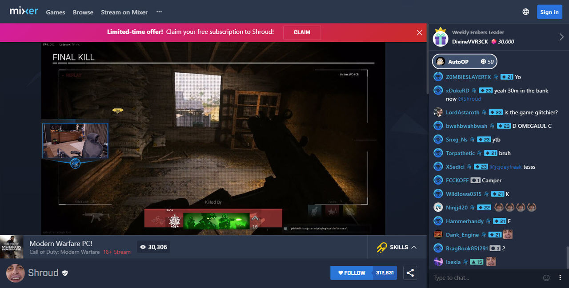
Task: Click the Skills rocket icon
Action: coord(381,247)
